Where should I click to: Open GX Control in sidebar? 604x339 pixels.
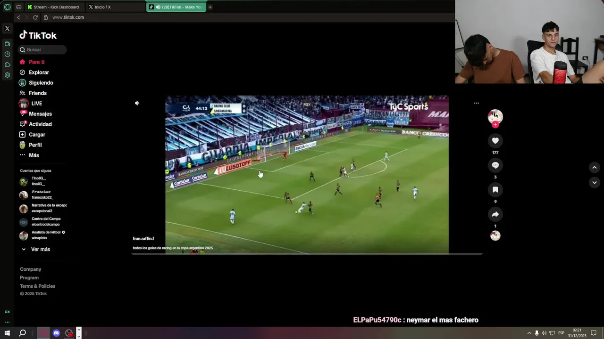(x=7, y=312)
